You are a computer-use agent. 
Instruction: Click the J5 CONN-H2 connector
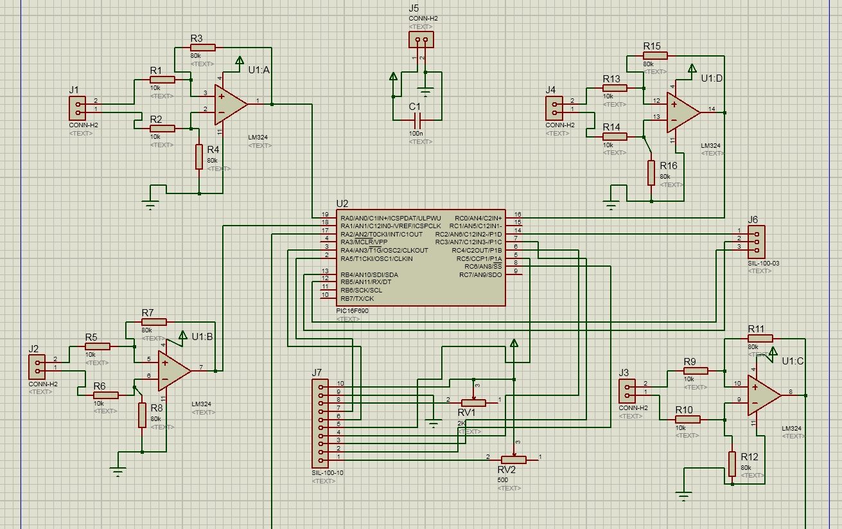pos(421,40)
